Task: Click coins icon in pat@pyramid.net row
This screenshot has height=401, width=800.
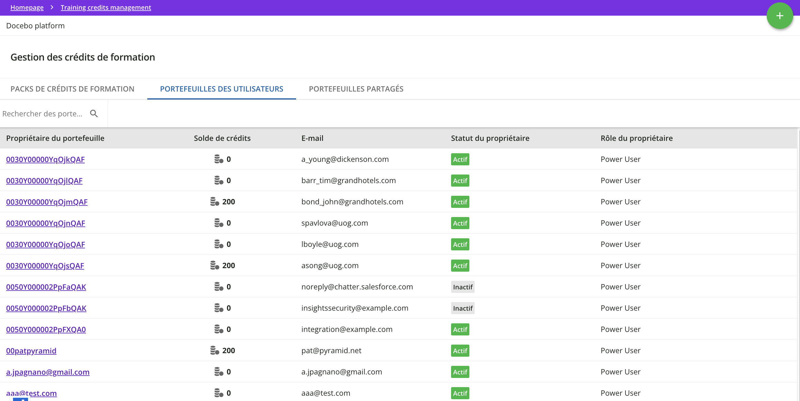Action: click(x=215, y=351)
